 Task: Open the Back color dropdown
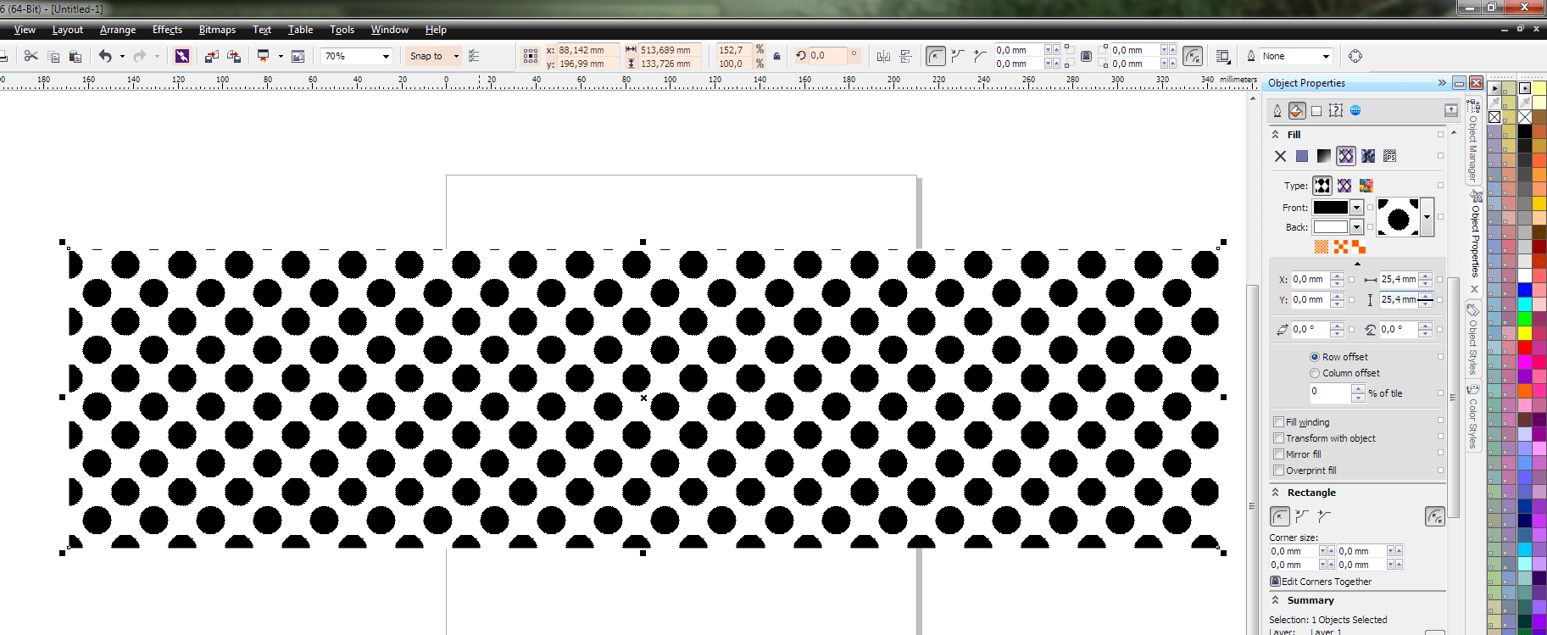1356,227
